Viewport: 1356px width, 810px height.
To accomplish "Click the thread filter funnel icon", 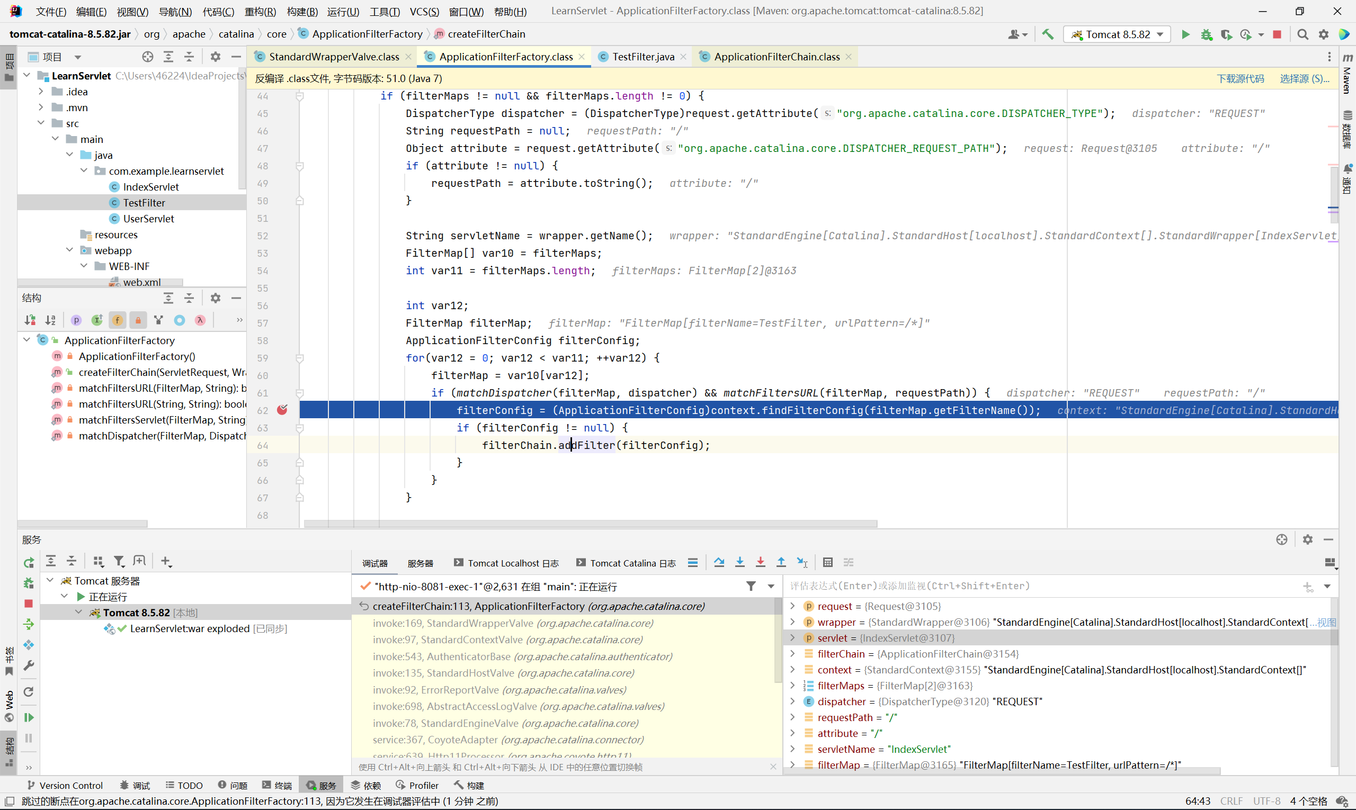I will click(x=751, y=586).
